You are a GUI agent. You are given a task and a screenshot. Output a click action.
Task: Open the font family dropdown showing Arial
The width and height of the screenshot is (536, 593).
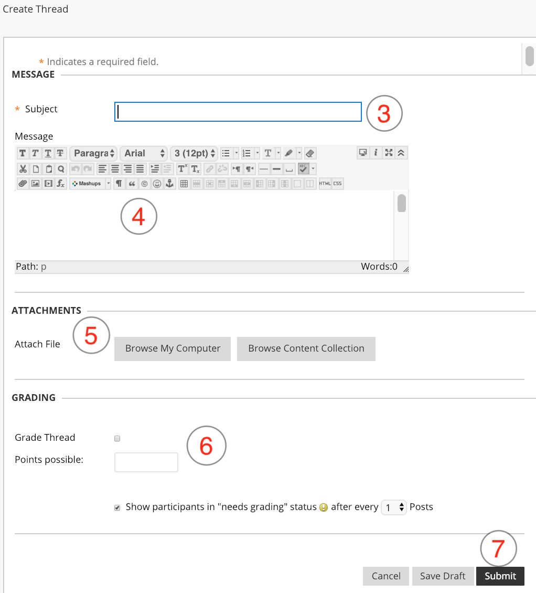(x=144, y=153)
